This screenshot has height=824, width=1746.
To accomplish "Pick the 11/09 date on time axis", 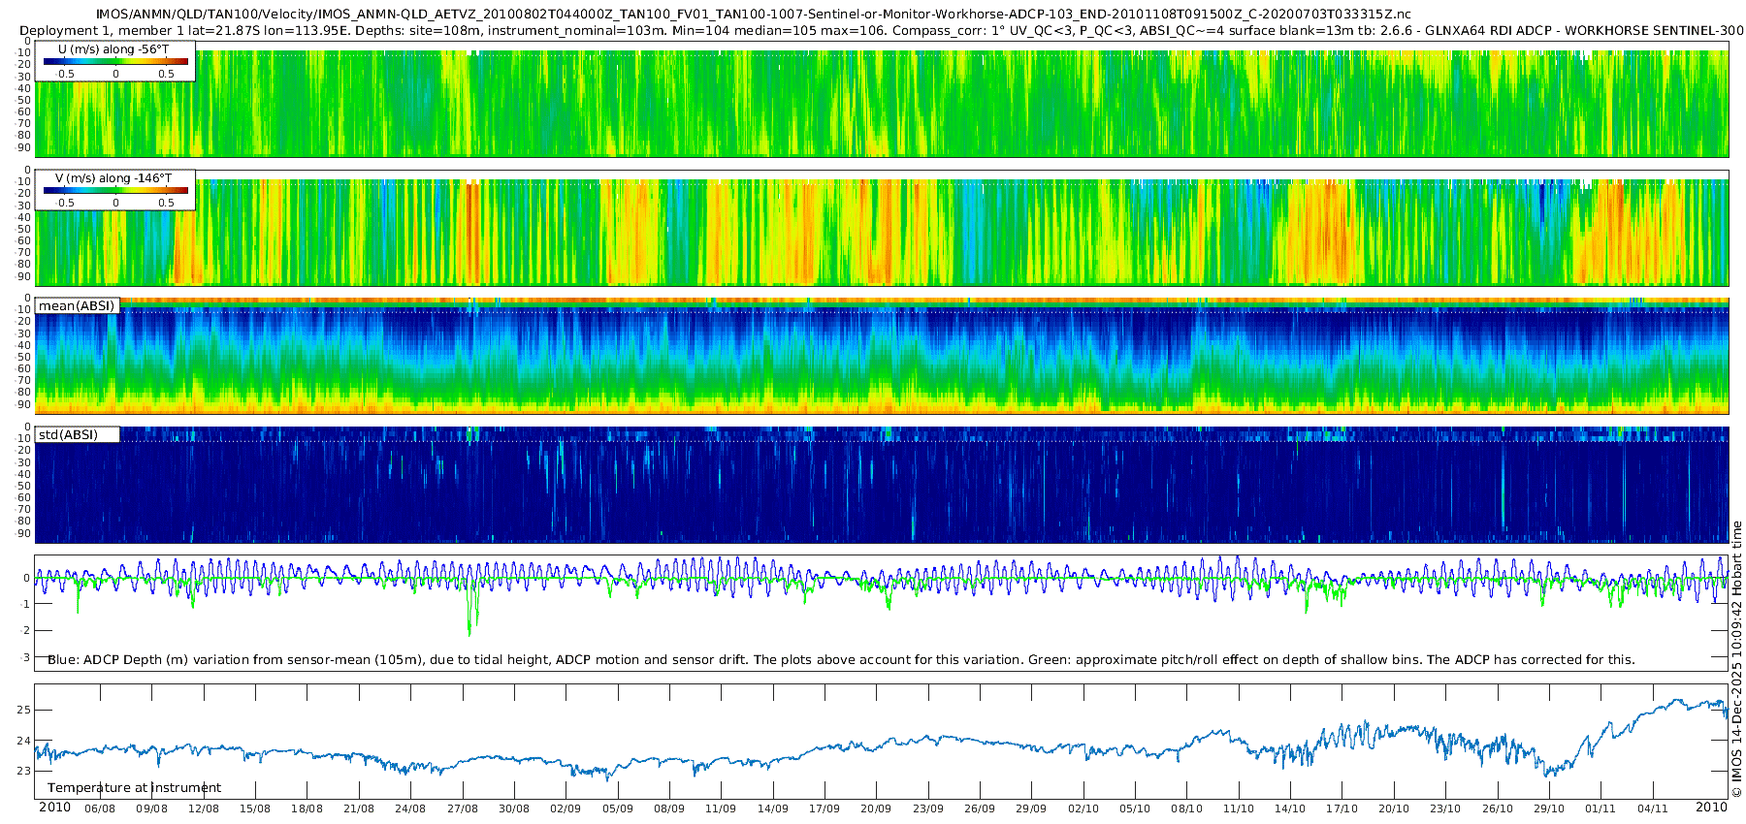I will [x=721, y=808].
